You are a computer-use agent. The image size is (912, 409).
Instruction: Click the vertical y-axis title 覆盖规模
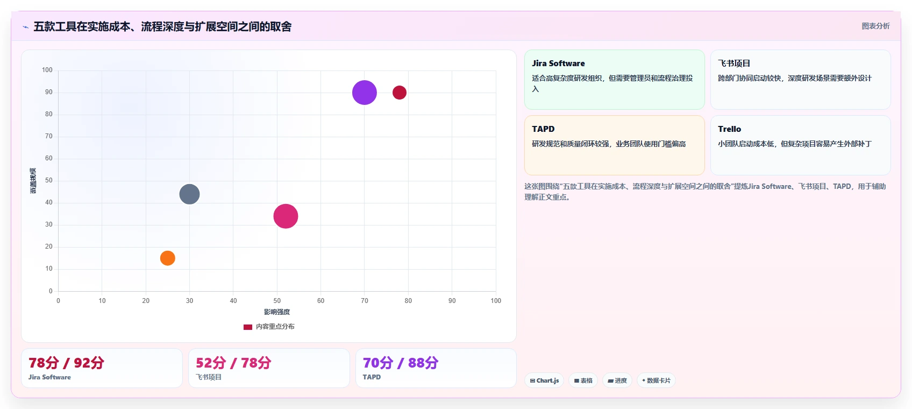(x=33, y=181)
